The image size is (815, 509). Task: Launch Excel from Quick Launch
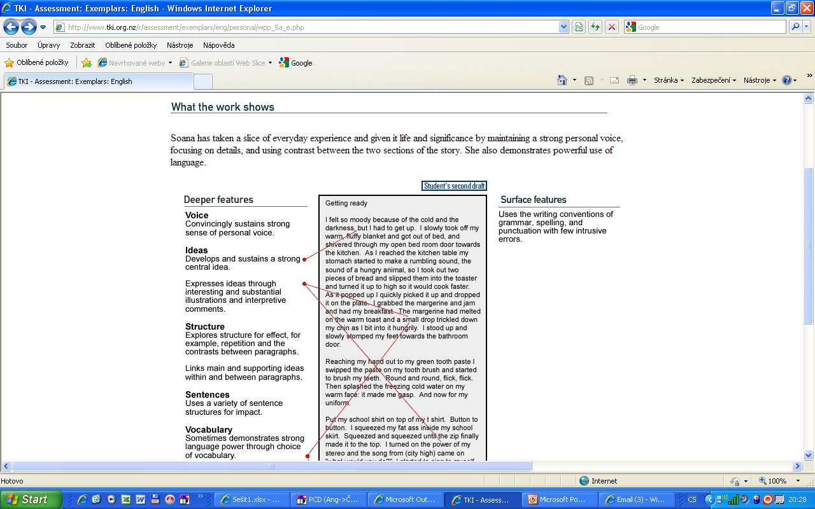pos(126,499)
